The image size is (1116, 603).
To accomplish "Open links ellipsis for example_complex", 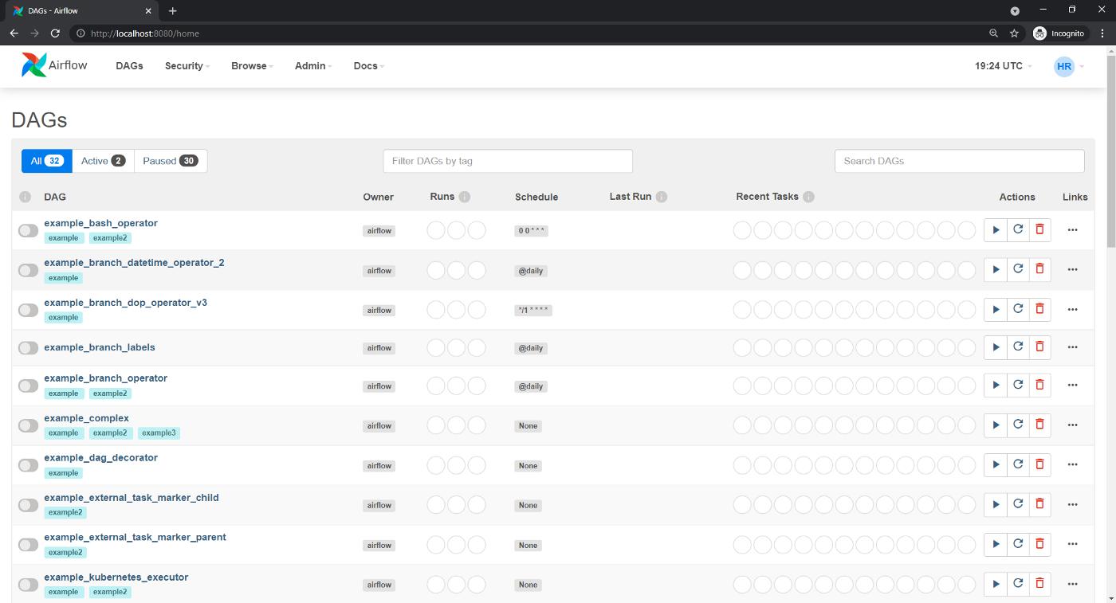I will pyautogui.click(x=1072, y=425).
